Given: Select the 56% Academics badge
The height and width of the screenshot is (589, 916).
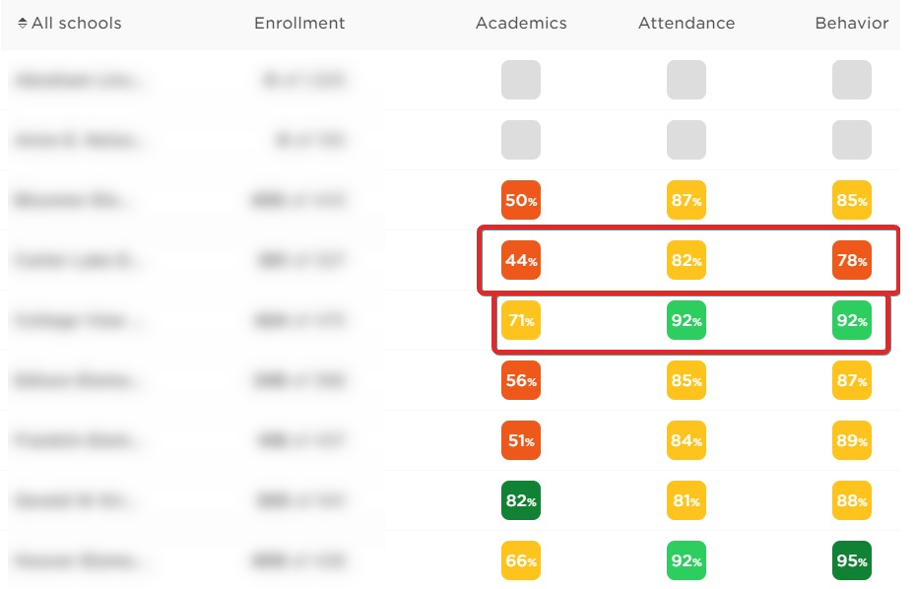Looking at the screenshot, I should click(521, 380).
